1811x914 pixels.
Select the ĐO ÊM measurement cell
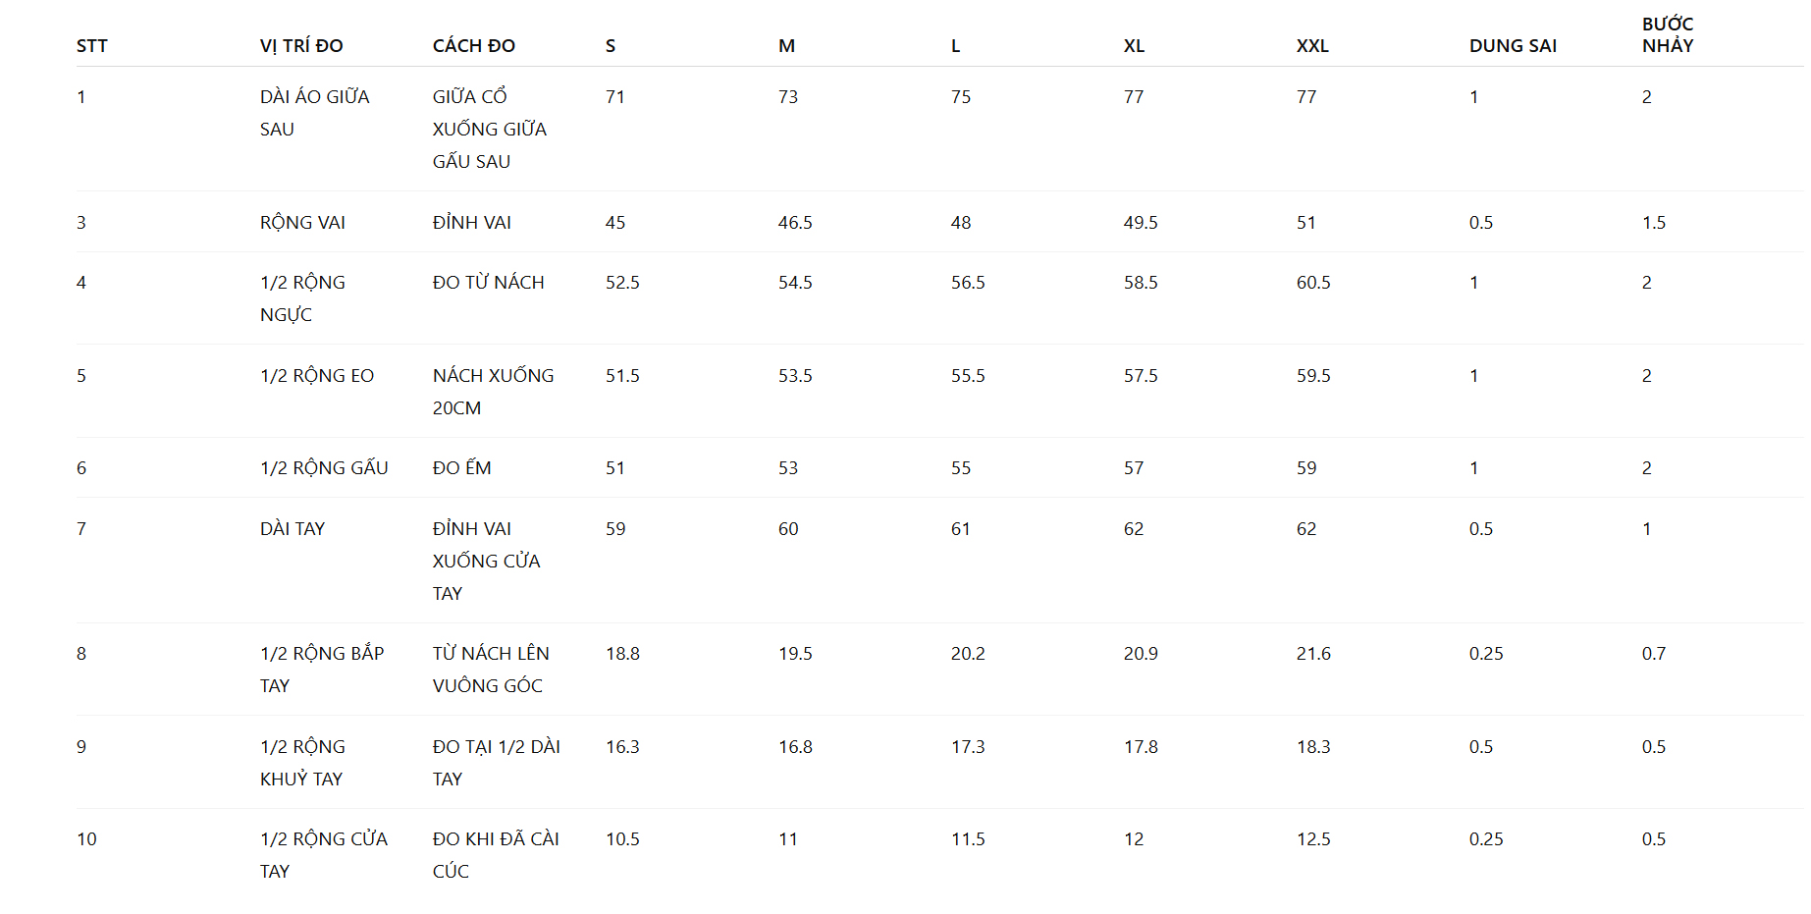(x=462, y=468)
